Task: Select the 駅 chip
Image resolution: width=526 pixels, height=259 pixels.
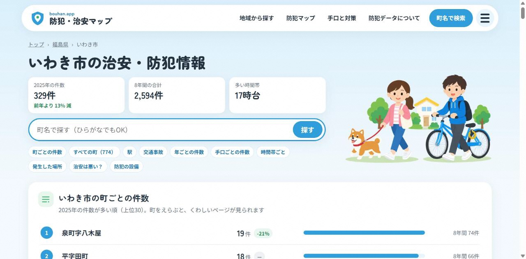Action: 129,152
